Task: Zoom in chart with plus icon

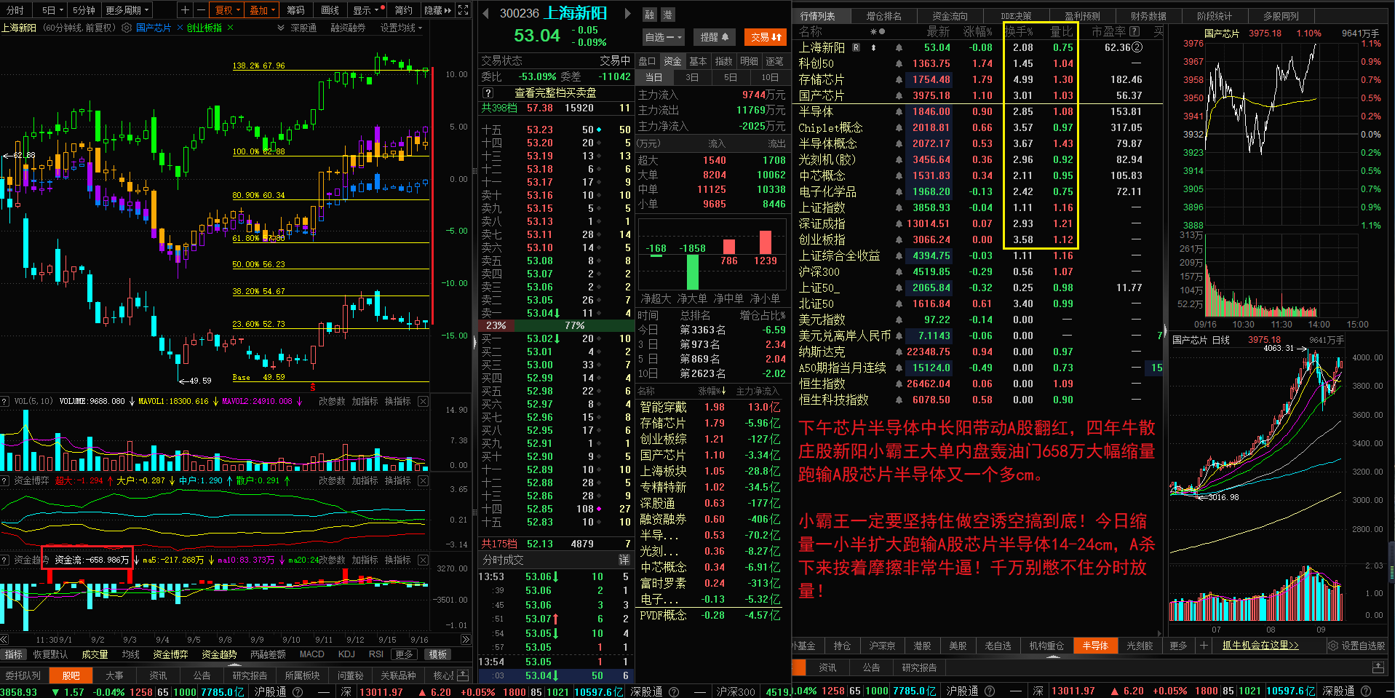Action: coord(185,10)
